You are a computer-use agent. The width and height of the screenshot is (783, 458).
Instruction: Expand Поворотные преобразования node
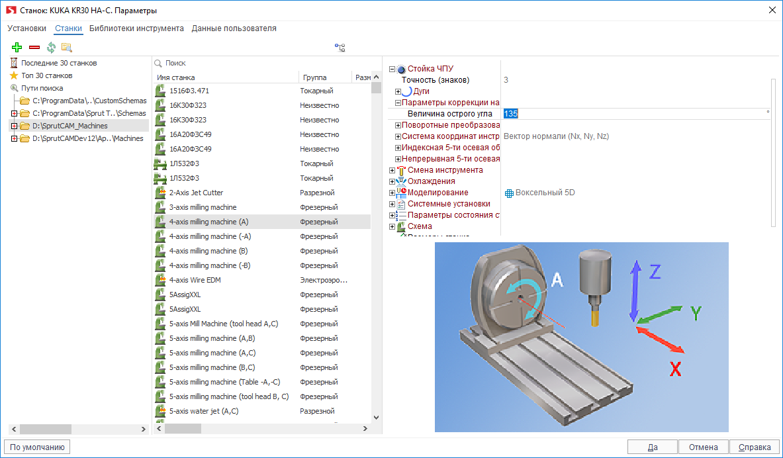click(398, 125)
